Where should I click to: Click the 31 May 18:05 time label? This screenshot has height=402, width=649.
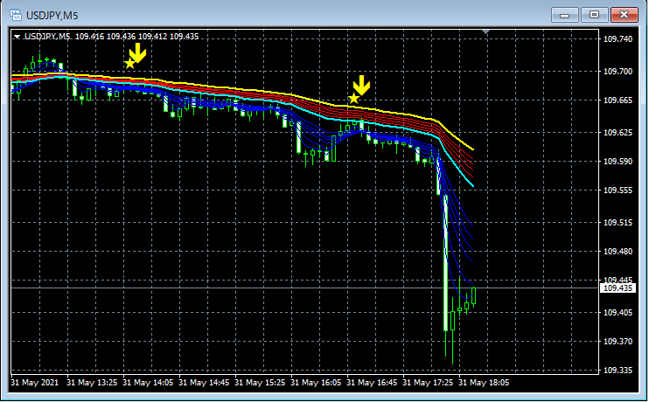(484, 383)
